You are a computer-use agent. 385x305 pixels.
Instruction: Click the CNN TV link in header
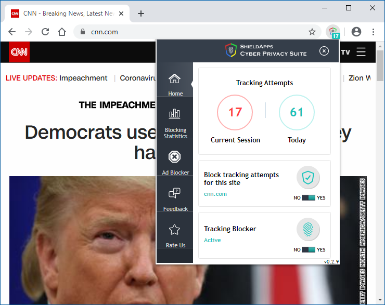(x=345, y=52)
